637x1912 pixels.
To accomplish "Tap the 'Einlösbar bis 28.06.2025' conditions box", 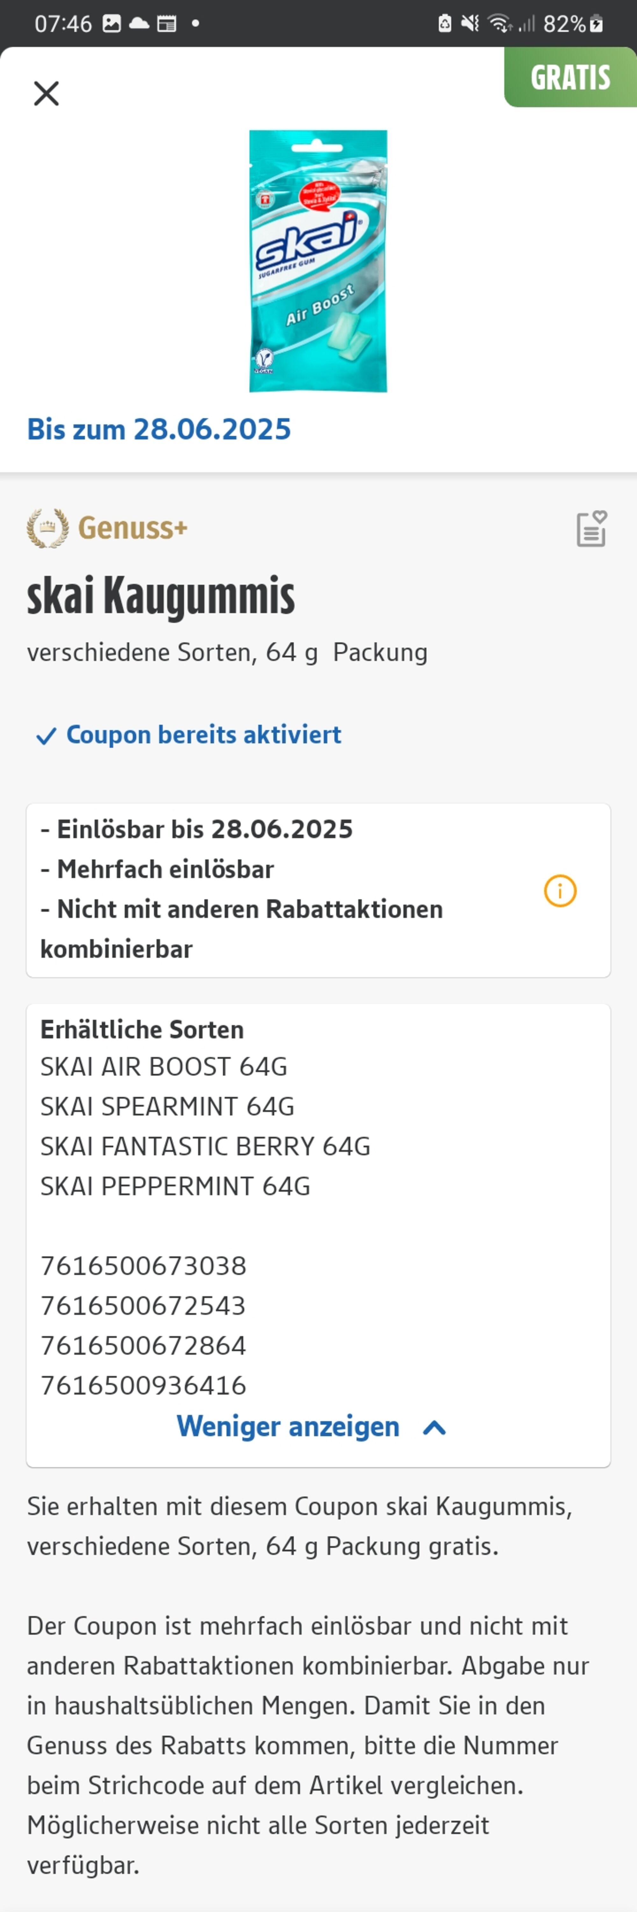I will click(x=318, y=890).
